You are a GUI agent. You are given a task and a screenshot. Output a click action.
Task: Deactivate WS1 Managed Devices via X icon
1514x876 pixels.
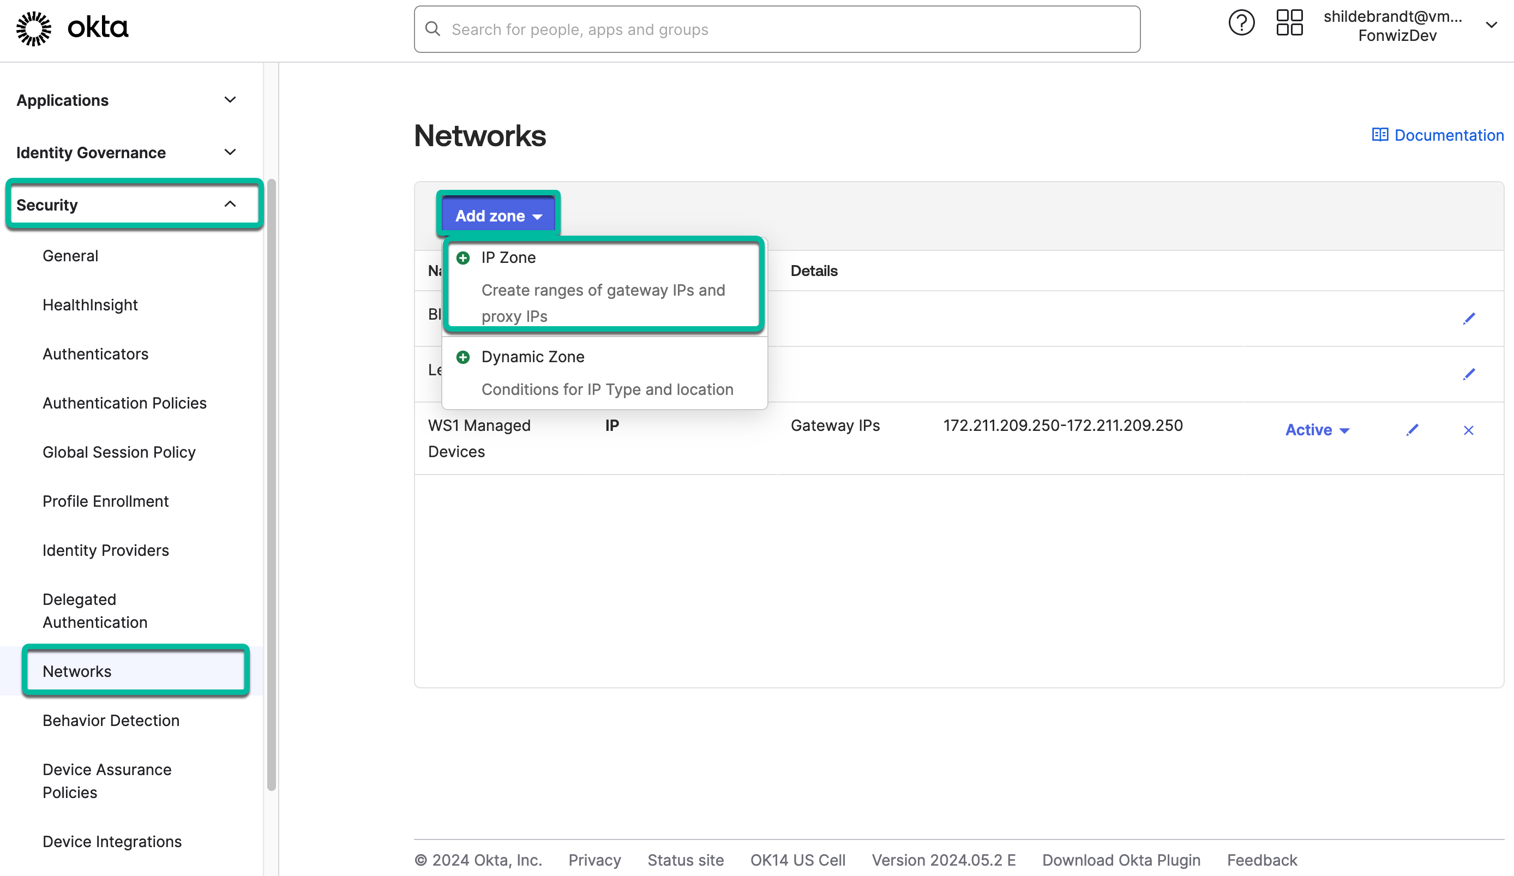(1468, 430)
